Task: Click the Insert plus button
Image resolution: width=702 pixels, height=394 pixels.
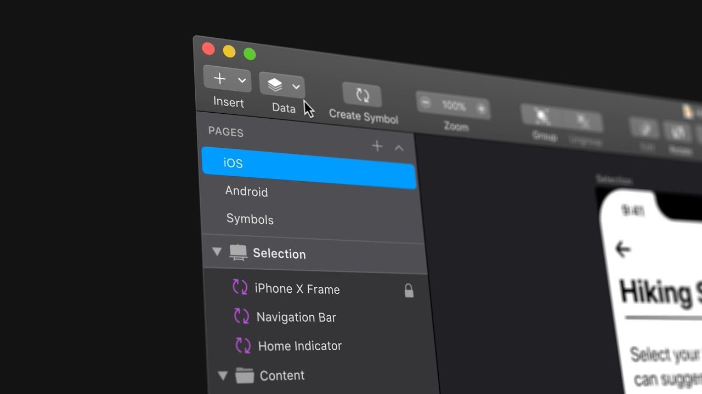Action: tap(219, 79)
